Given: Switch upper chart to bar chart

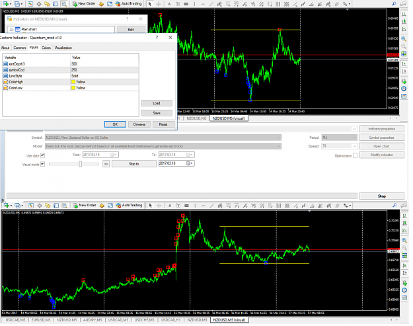Looking at the screenshot, I should coord(404,14).
